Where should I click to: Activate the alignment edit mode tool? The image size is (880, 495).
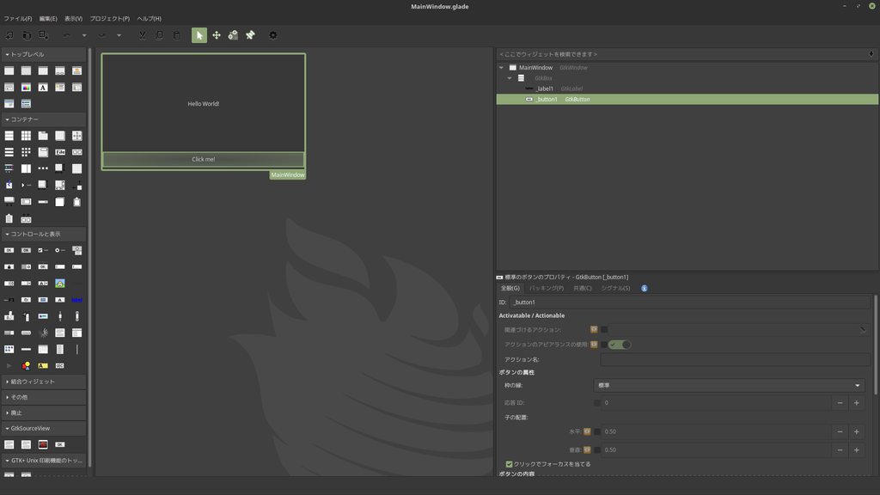(250, 35)
